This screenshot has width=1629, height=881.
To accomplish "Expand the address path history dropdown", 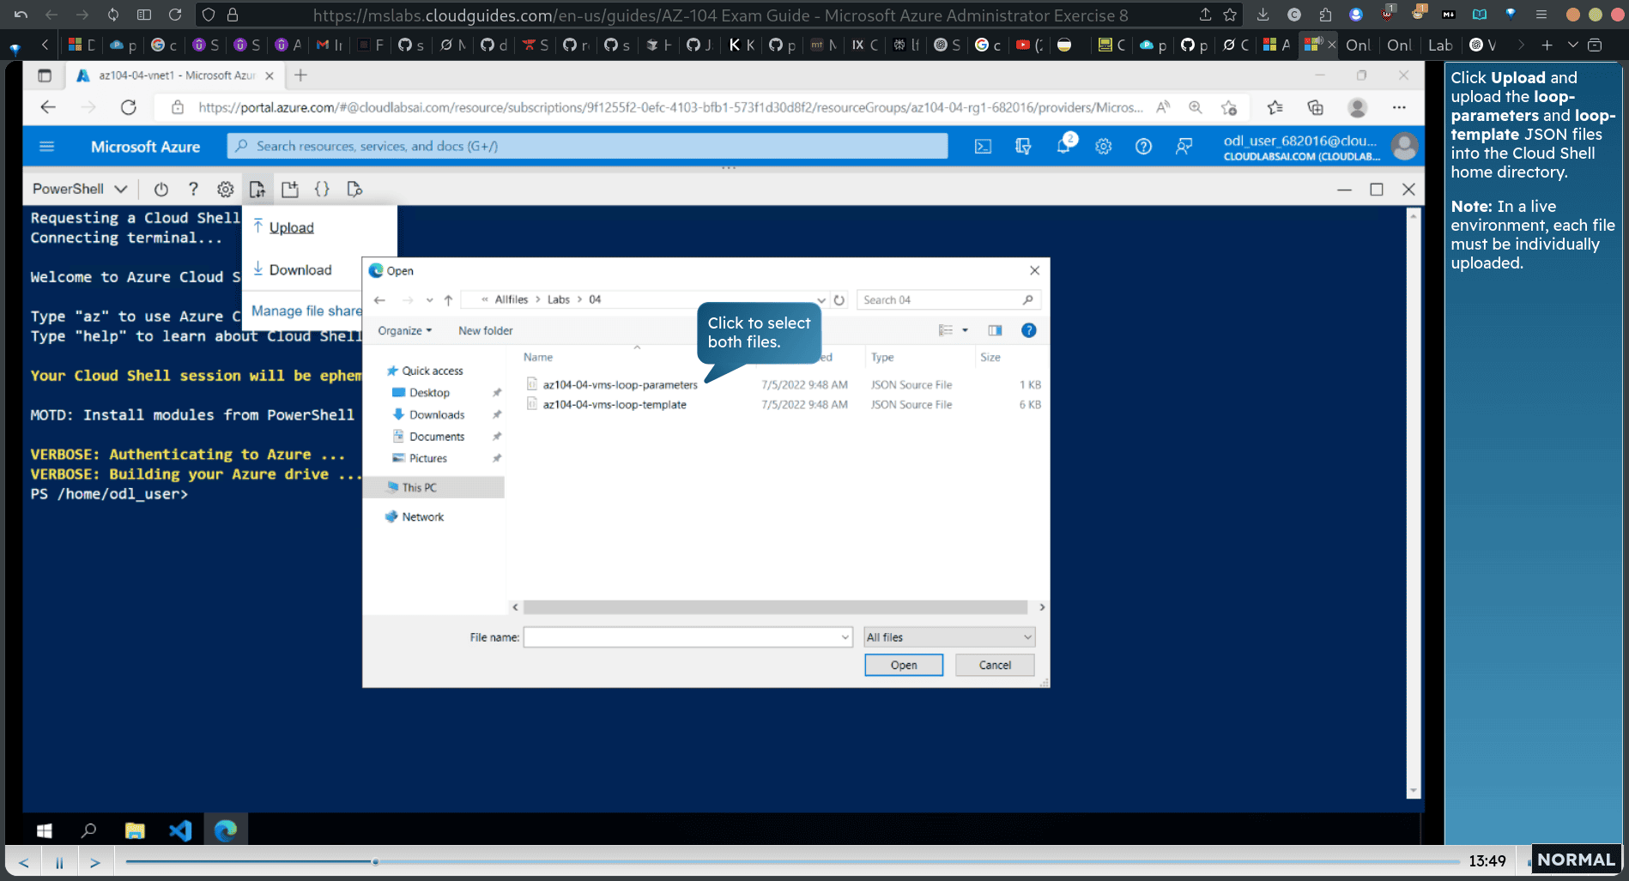I will point(821,300).
